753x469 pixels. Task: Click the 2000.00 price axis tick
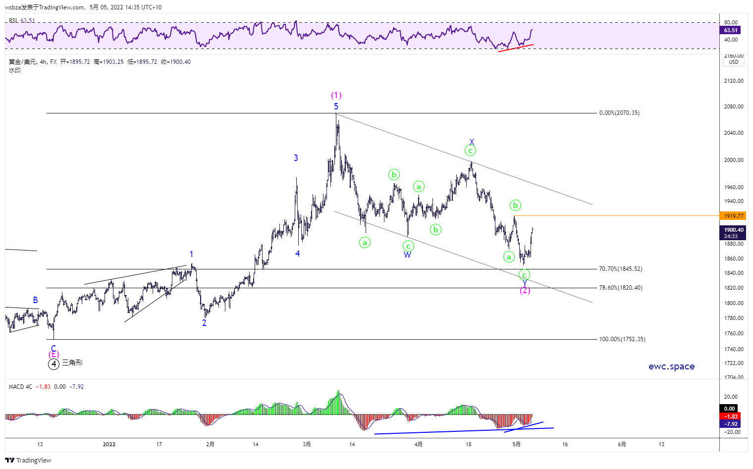click(734, 160)
